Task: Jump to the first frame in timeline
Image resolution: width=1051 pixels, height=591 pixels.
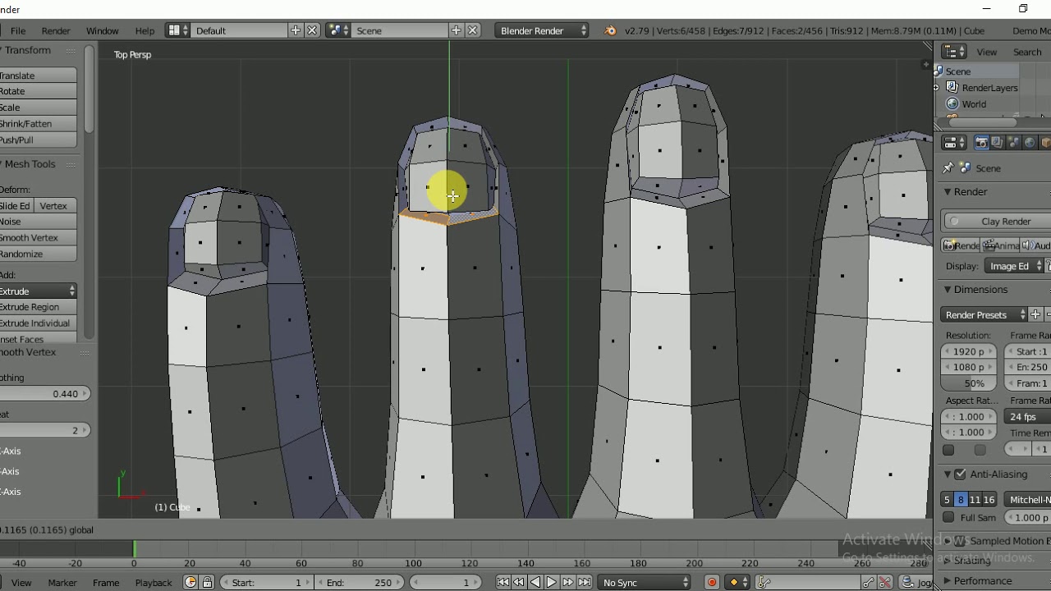Action: pos(503,582)
